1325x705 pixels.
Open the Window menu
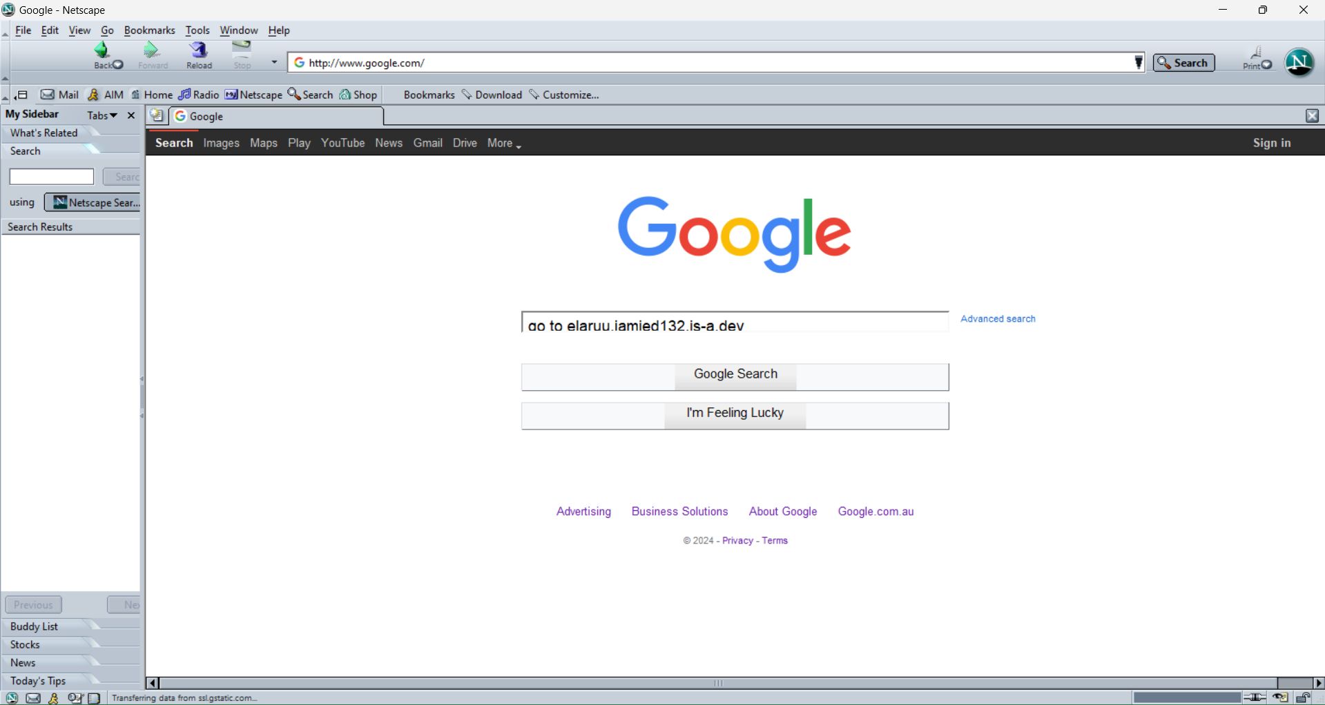[x=238, y=30]
